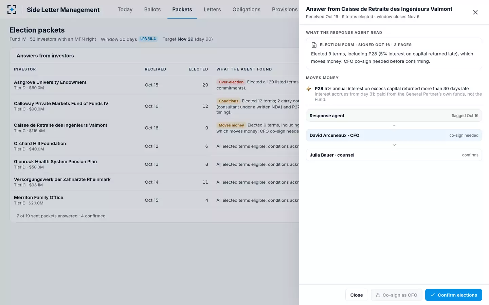Viewport: 489px width, 305px height.
Task: Switch to the Ballots tab
Action: pyautogui.click(x=152, y=9)
